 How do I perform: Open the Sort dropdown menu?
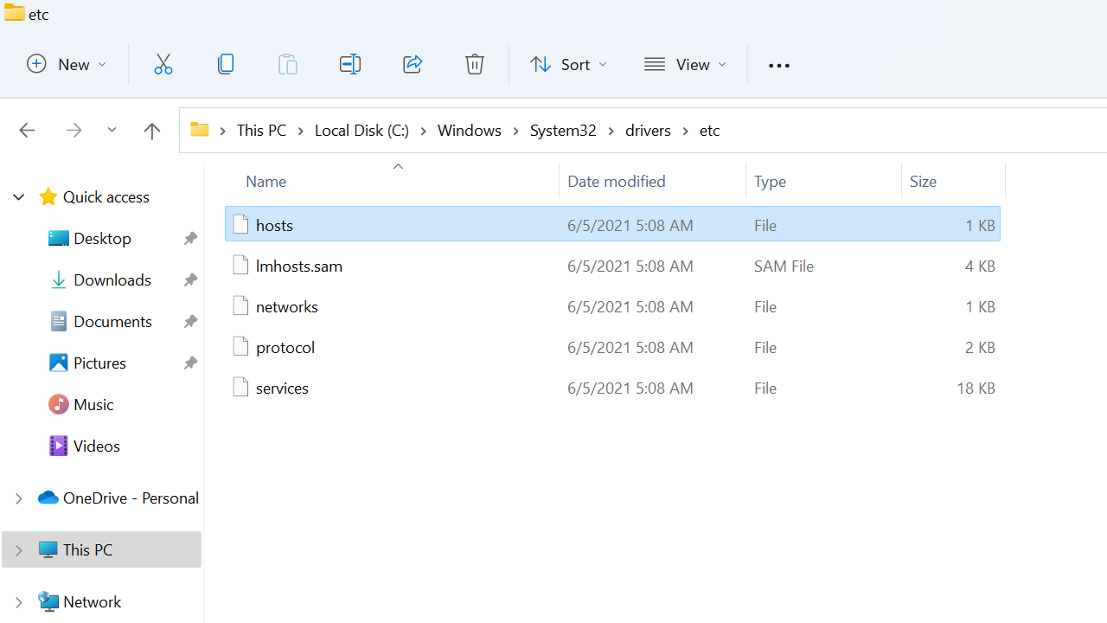click(568, 64)
